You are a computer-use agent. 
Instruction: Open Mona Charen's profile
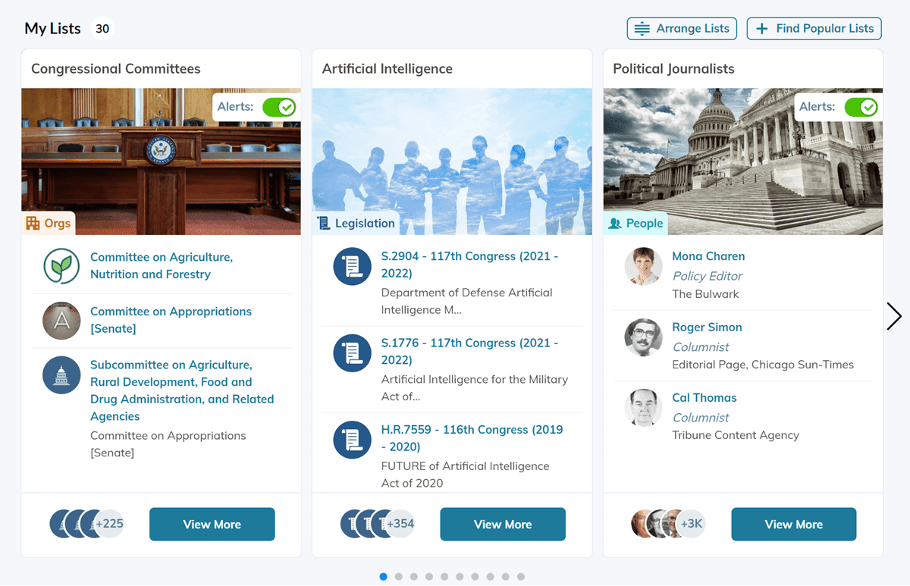[708, 256]
